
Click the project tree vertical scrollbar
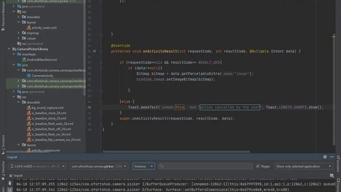coord(84,48)
